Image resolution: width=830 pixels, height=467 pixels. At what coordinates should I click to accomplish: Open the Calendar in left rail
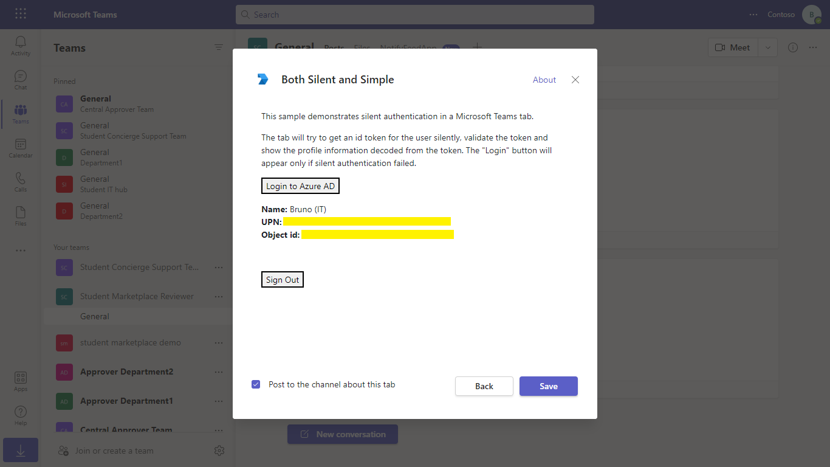click(21, 144)
